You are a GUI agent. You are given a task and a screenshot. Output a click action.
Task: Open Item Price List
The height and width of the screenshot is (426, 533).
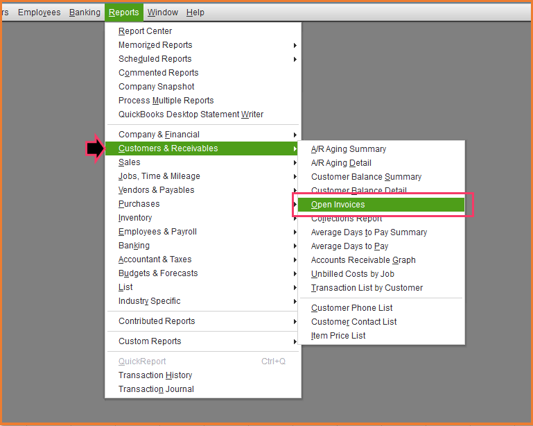pyautogui.click(x=381, y=336)
